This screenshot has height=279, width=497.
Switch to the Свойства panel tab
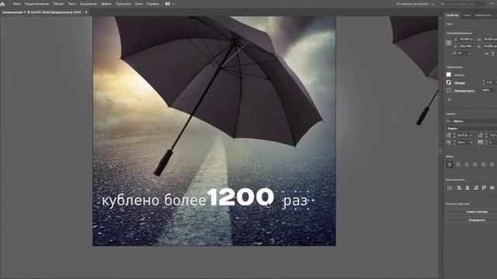(452, 15)
